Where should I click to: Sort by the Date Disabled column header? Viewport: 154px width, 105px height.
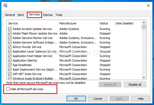(x=127, y=23)
